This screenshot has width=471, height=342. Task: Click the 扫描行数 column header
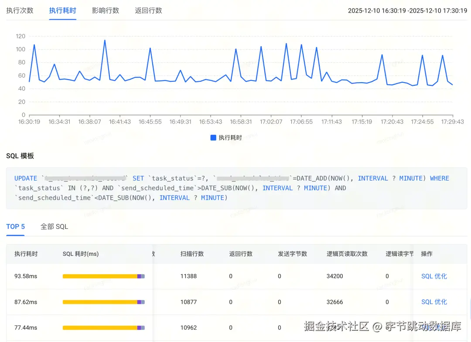[x=192, y=254]
